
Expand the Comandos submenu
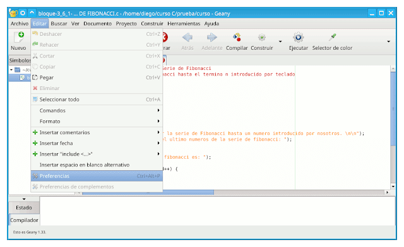coord(97,110)
